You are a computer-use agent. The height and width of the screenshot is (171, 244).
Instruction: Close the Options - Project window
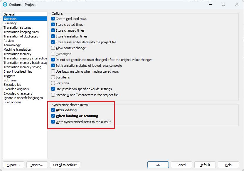pos(237,4)
